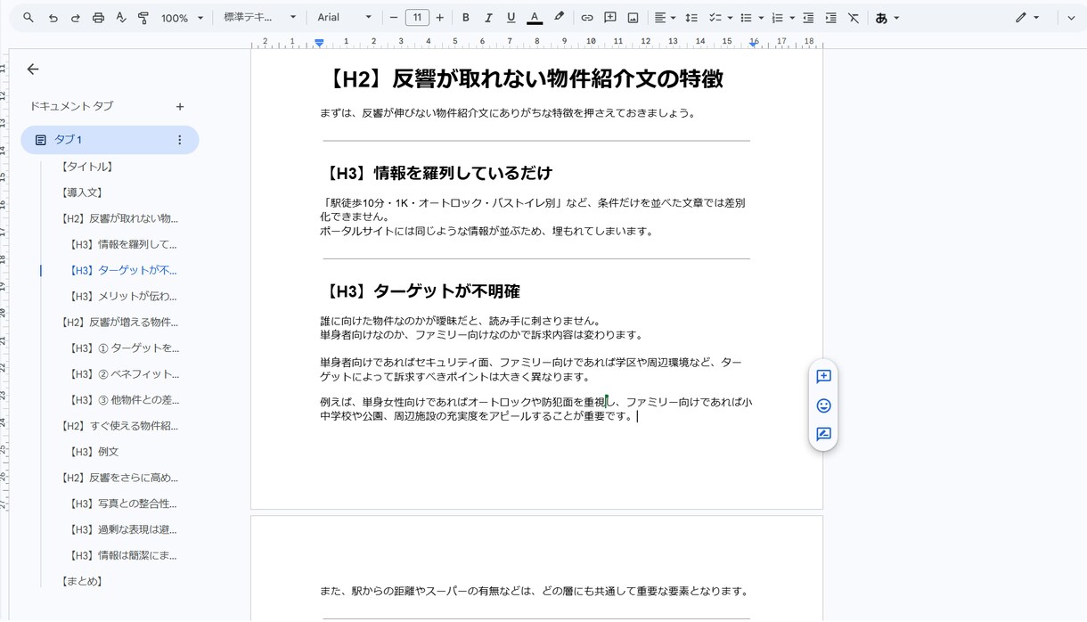Insert an image from the toolbar
1087x622 pixels.
[633, 18]
